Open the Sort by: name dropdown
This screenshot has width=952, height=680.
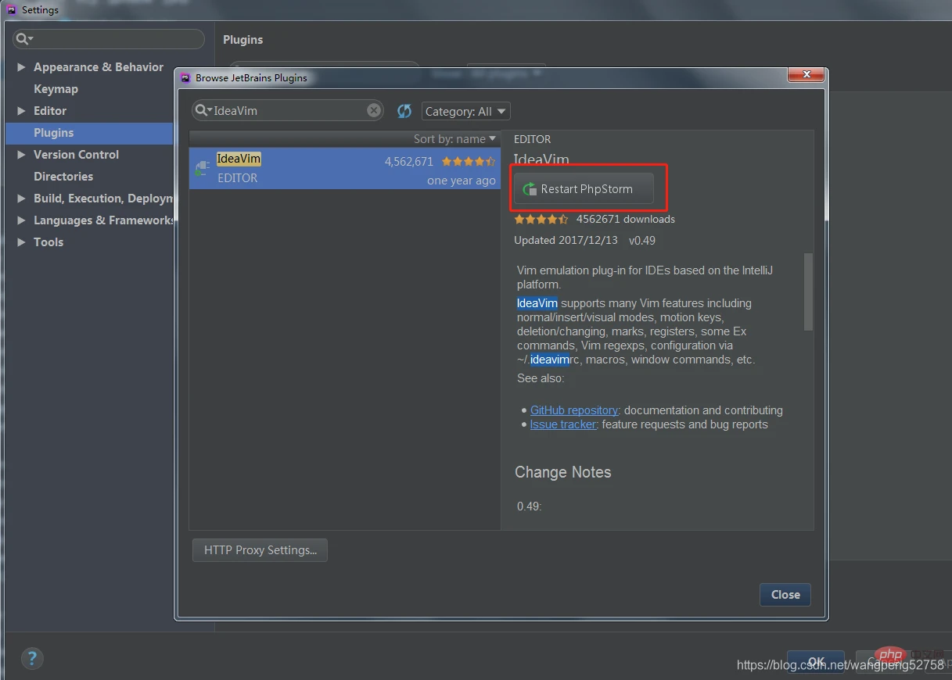tap(455, 139)
